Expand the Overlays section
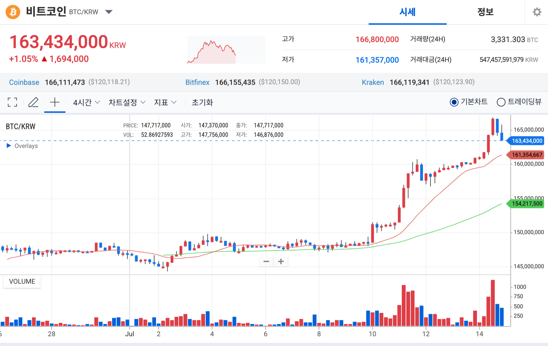 coord(22,146)
